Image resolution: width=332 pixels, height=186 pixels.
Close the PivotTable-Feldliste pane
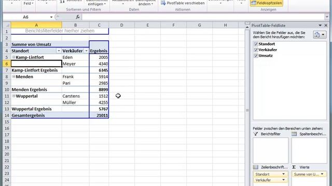[326, 25]
